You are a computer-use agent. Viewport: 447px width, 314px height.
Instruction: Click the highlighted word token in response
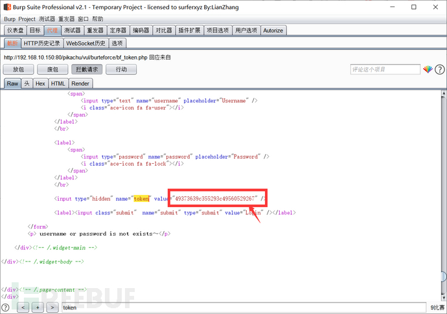point(141,199)
